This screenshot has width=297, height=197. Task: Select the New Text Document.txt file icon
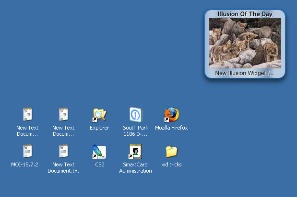pos(63,151)
